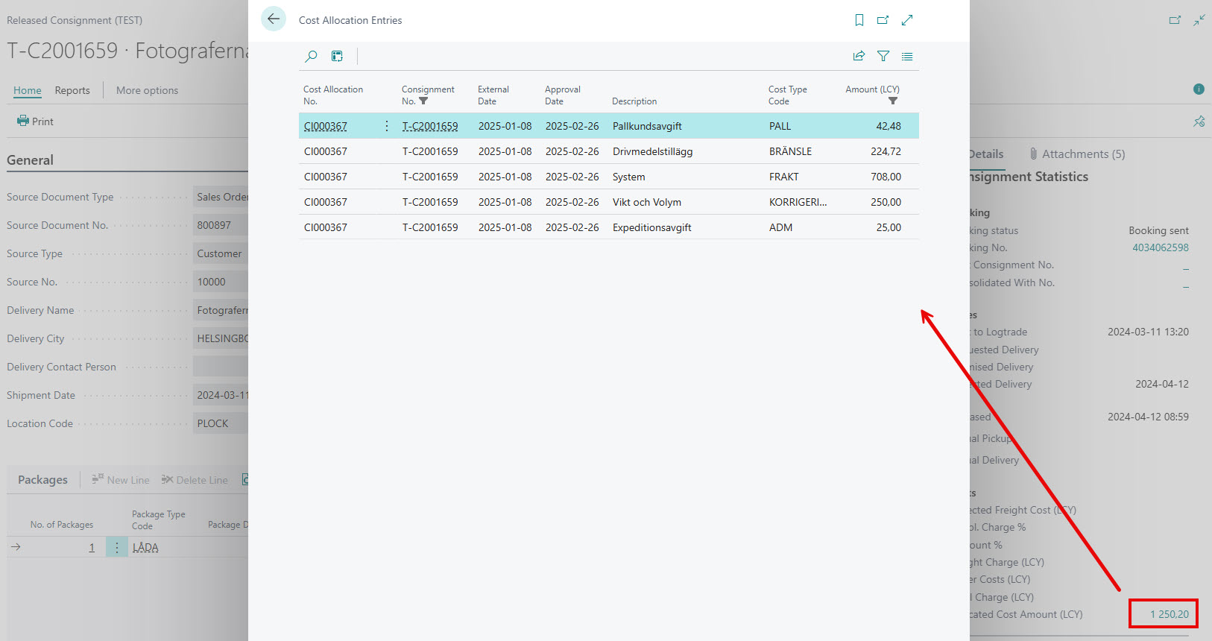The image size is (1212, 641).
Task: Go back from Cost Allocation Entries
Action: pos(274,19)
